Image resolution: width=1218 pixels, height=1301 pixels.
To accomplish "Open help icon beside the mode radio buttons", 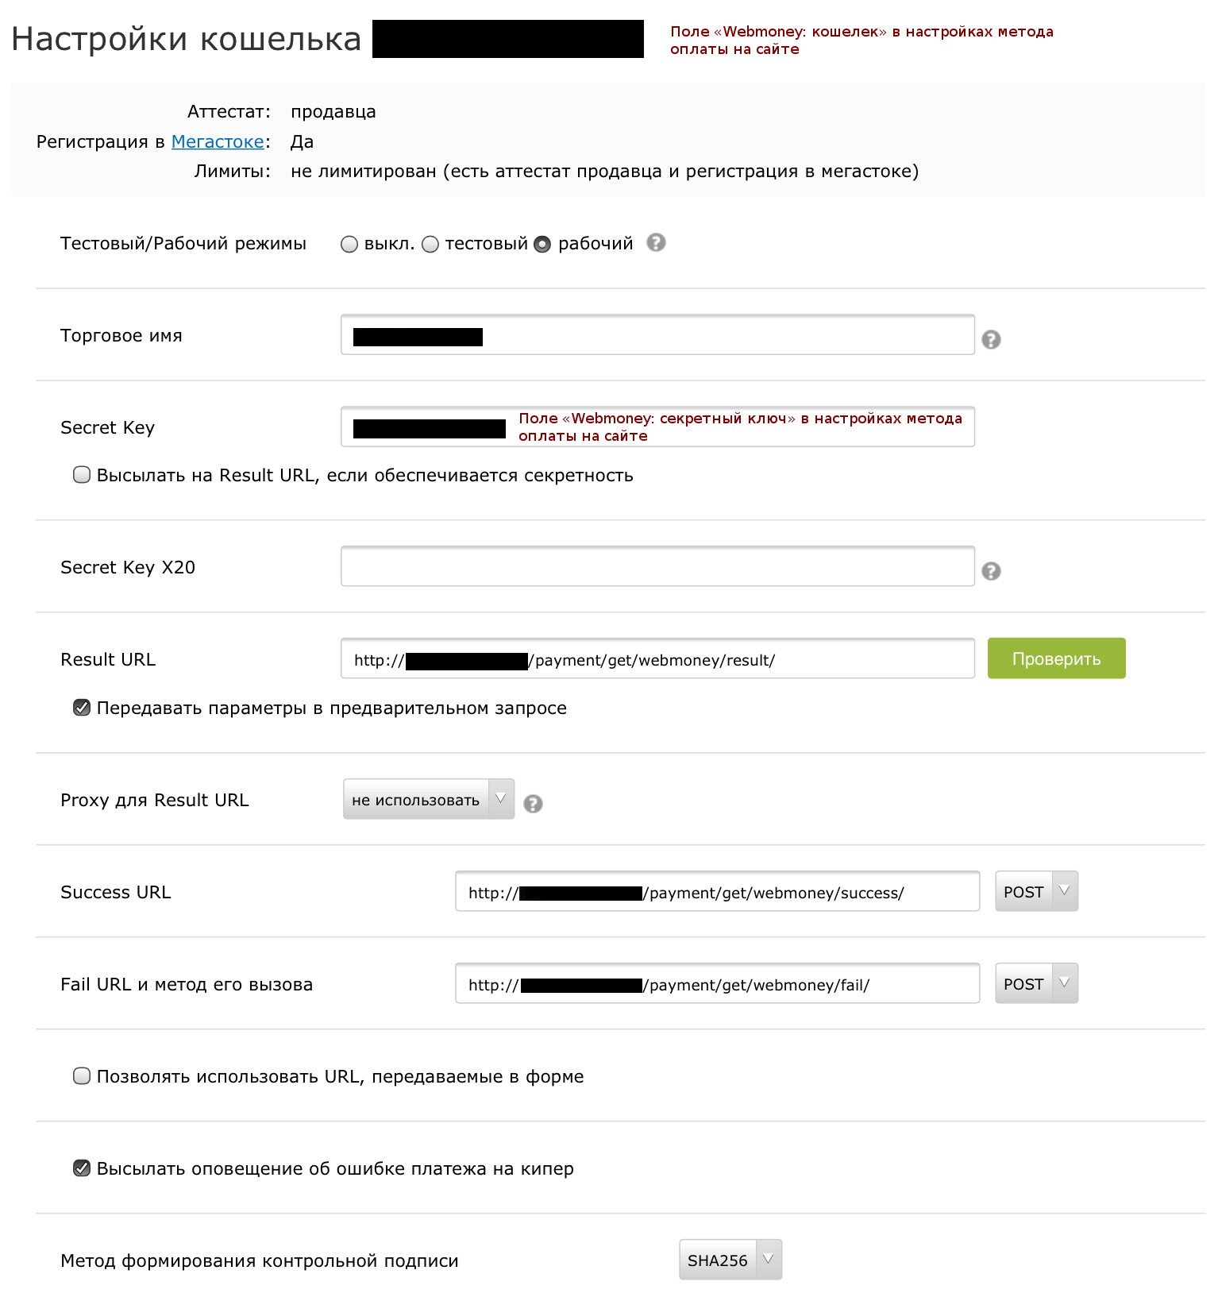I will coord(656,242).
